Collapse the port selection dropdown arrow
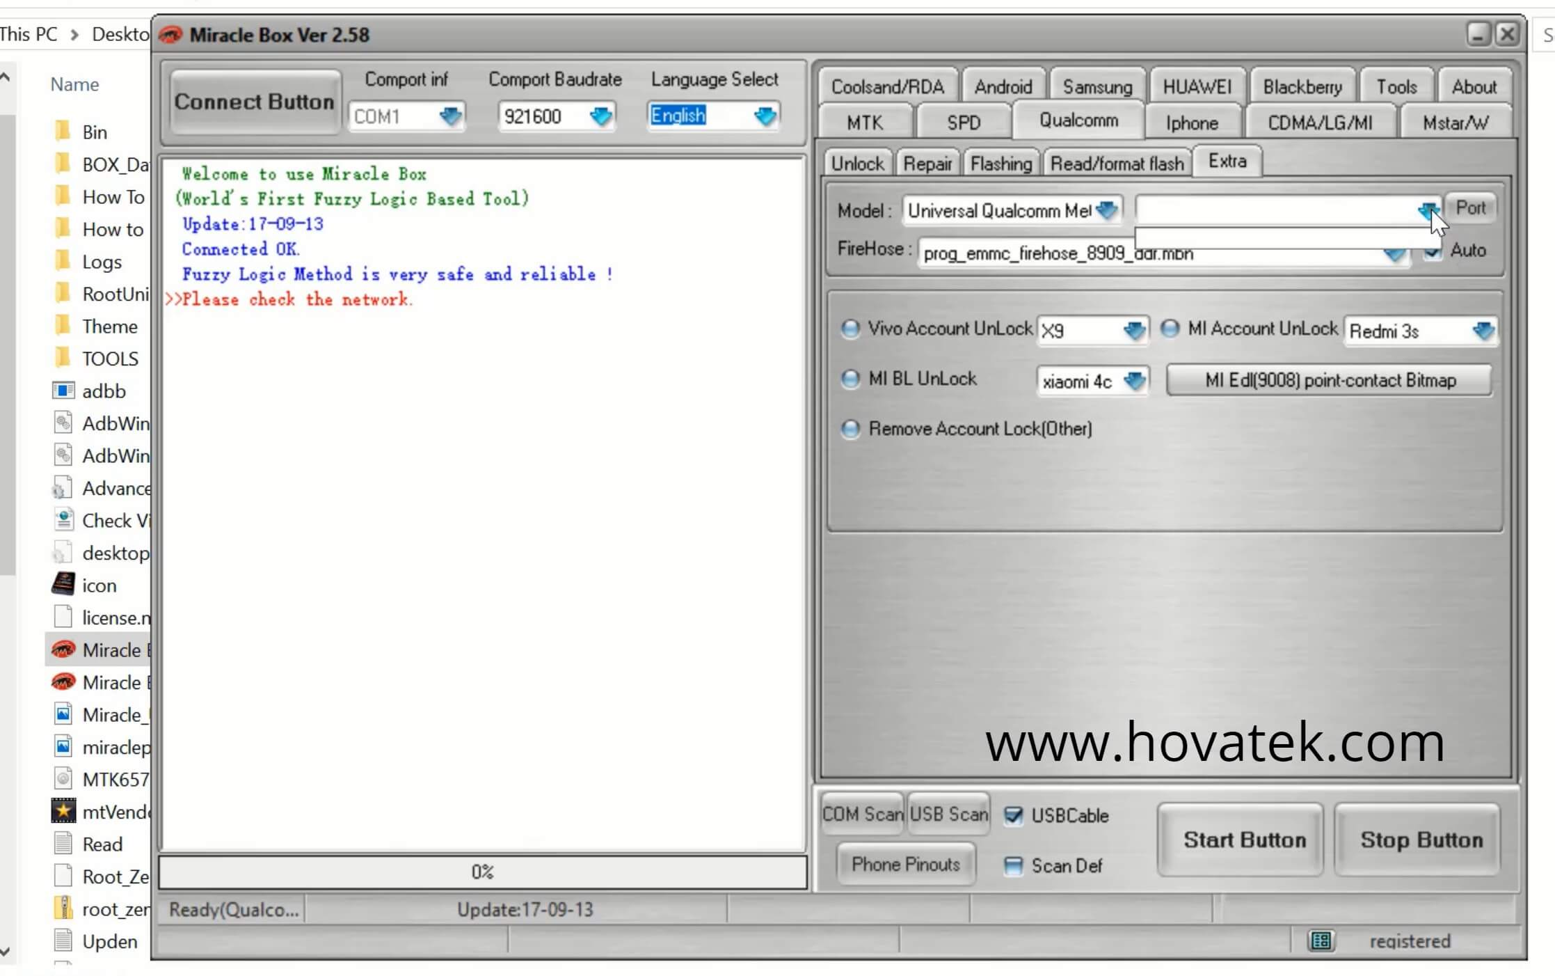This screenshot has height=976, width=1555. click(1427, 209)
